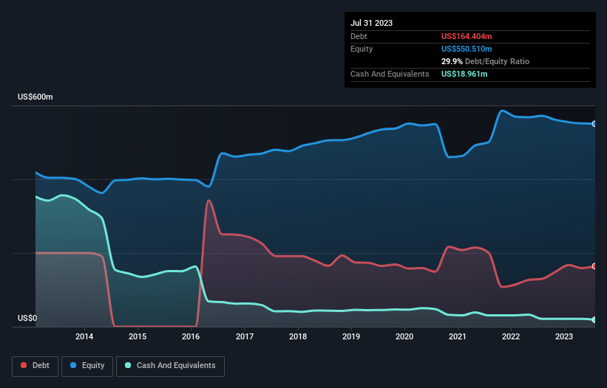This screenshot has width=607, height=388.
Task: Click the 2017 x-axis label
Action: (x=245, y=336)
